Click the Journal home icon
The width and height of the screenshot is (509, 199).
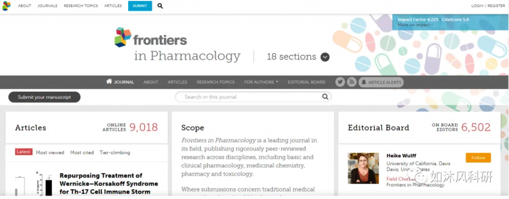click(109, 82)
